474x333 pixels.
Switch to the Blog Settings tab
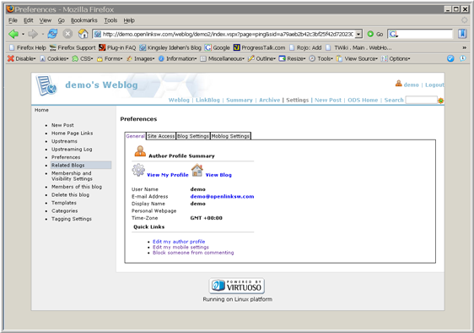[x=193, y=136]
